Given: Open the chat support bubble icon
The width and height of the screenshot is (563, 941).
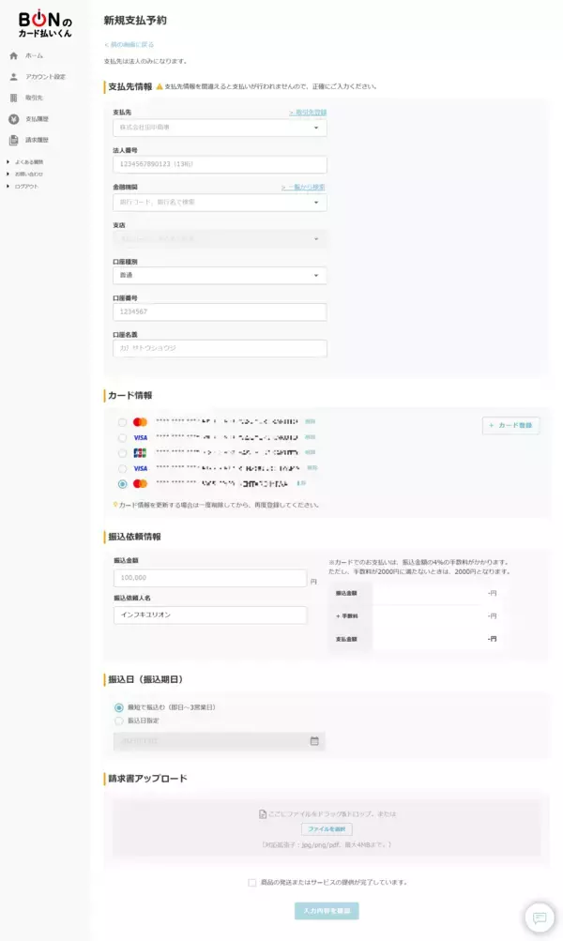Looking at the screenshot, I should [540, 918].
